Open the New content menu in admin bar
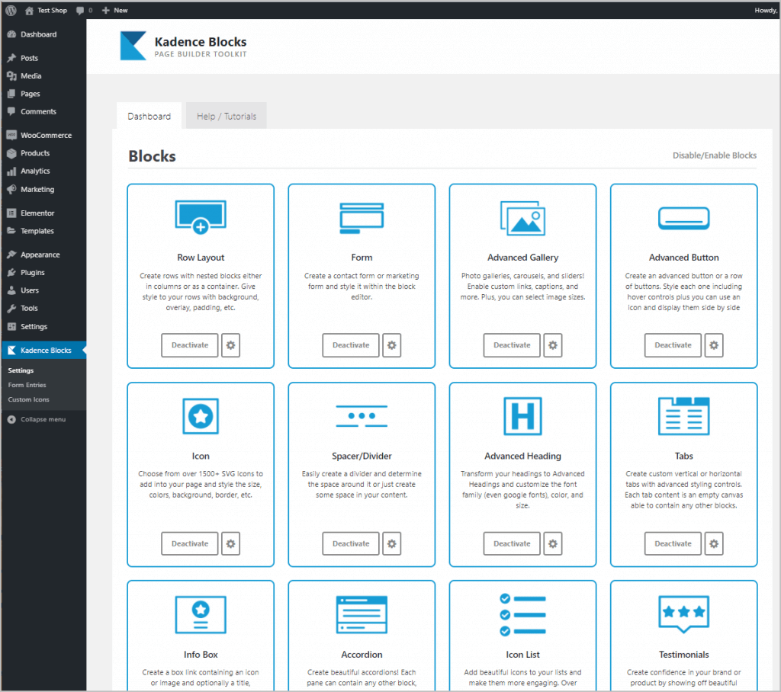The width and height of the screenshot is (781, 692). [x=115, y=10]
